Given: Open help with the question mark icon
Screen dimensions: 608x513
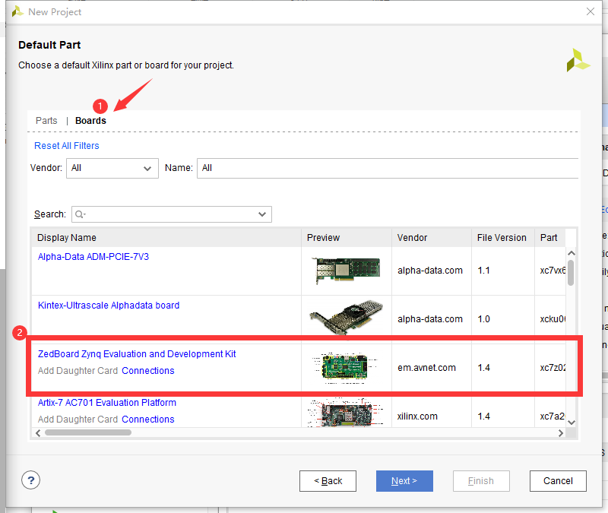Looking at the screenshot, I should pos(30,480).
